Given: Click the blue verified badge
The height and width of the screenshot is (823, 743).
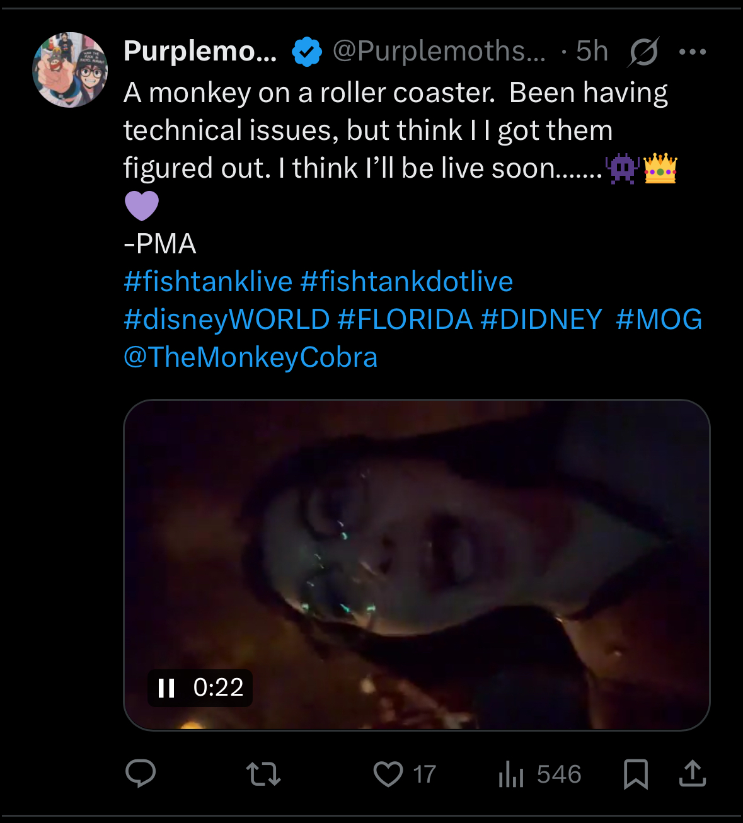Looking at the screenshot, I should [x=307, y=52].
